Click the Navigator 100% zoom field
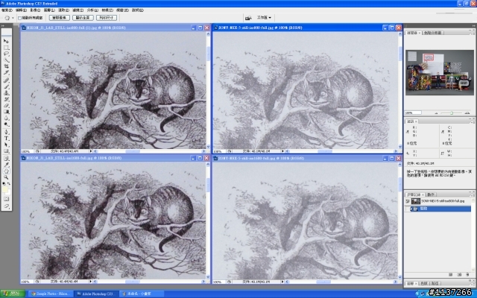The width and height of the screenshot is (477, 298). pyautogui.click(x=413, y=112)
